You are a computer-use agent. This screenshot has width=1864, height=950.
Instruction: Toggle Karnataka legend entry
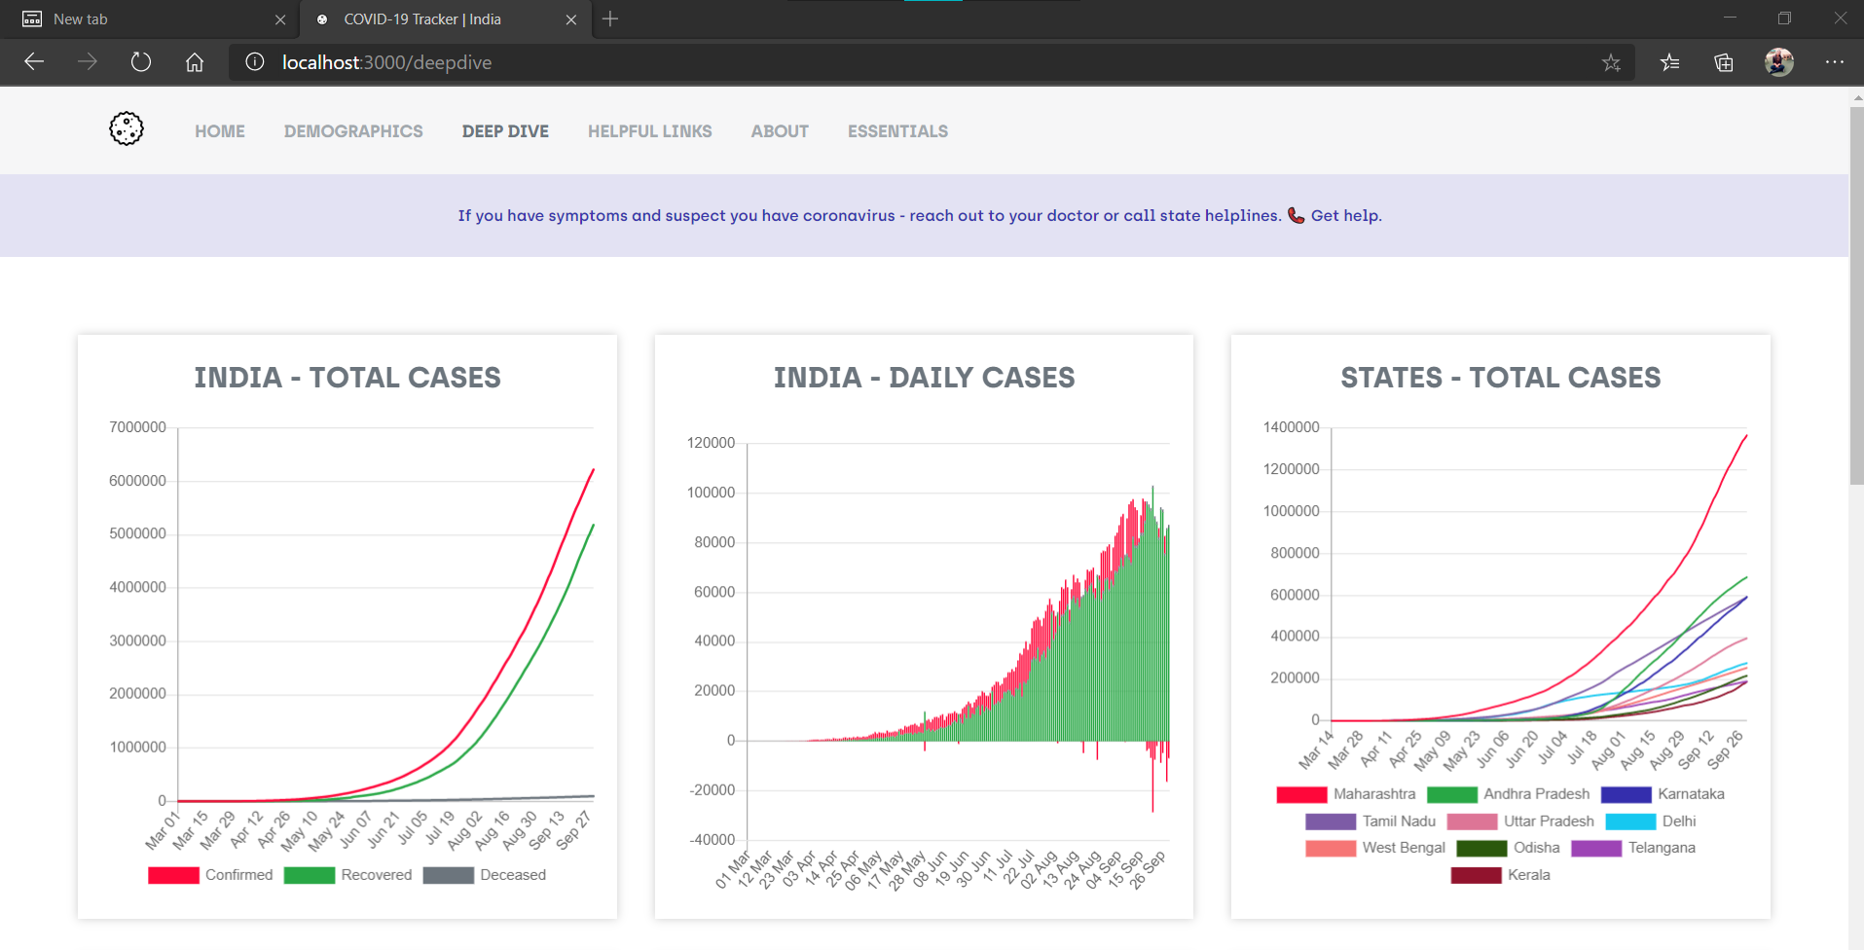point(1663,794)
